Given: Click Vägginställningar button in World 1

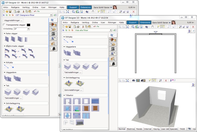Looking at the screenshot, I should (13, 20).
